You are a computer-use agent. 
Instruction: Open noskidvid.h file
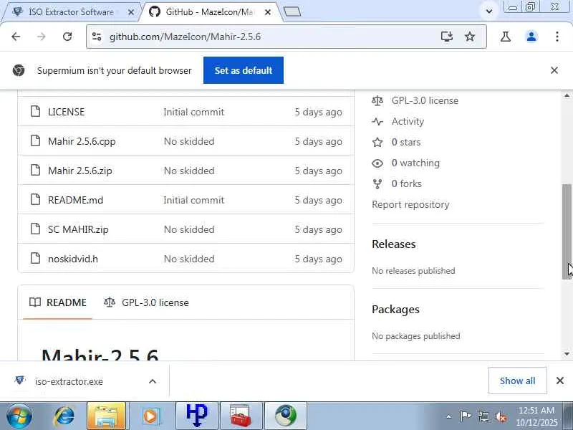tap(73, 259)
